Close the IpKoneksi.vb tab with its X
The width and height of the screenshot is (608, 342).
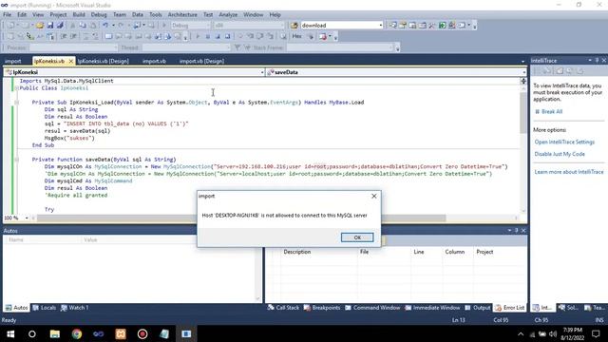(x=71, y=61)
